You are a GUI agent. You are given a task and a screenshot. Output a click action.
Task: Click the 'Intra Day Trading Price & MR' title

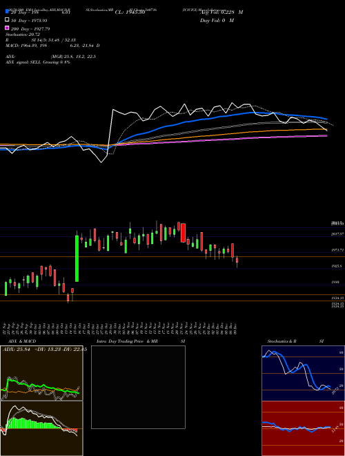[x=127, y=341]
